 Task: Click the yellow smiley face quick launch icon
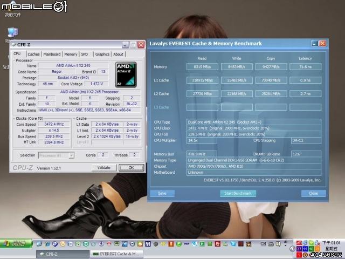[x=63, y=244]
